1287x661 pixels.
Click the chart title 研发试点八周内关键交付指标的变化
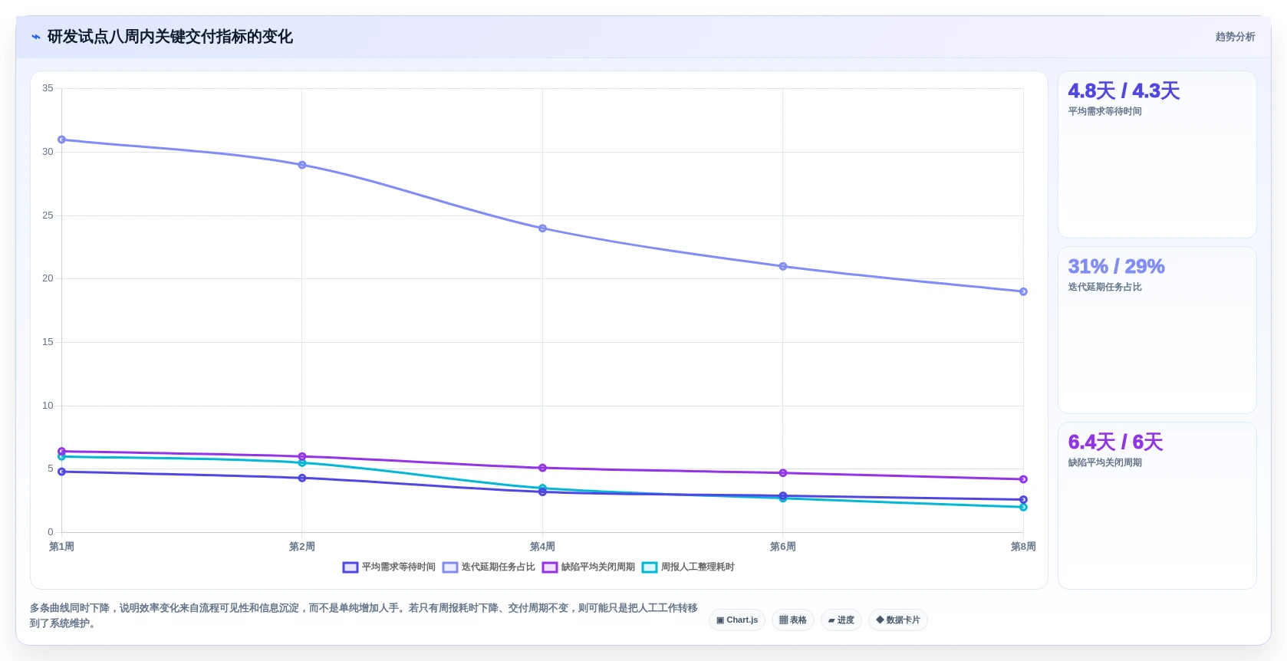[x=170, y=37]
